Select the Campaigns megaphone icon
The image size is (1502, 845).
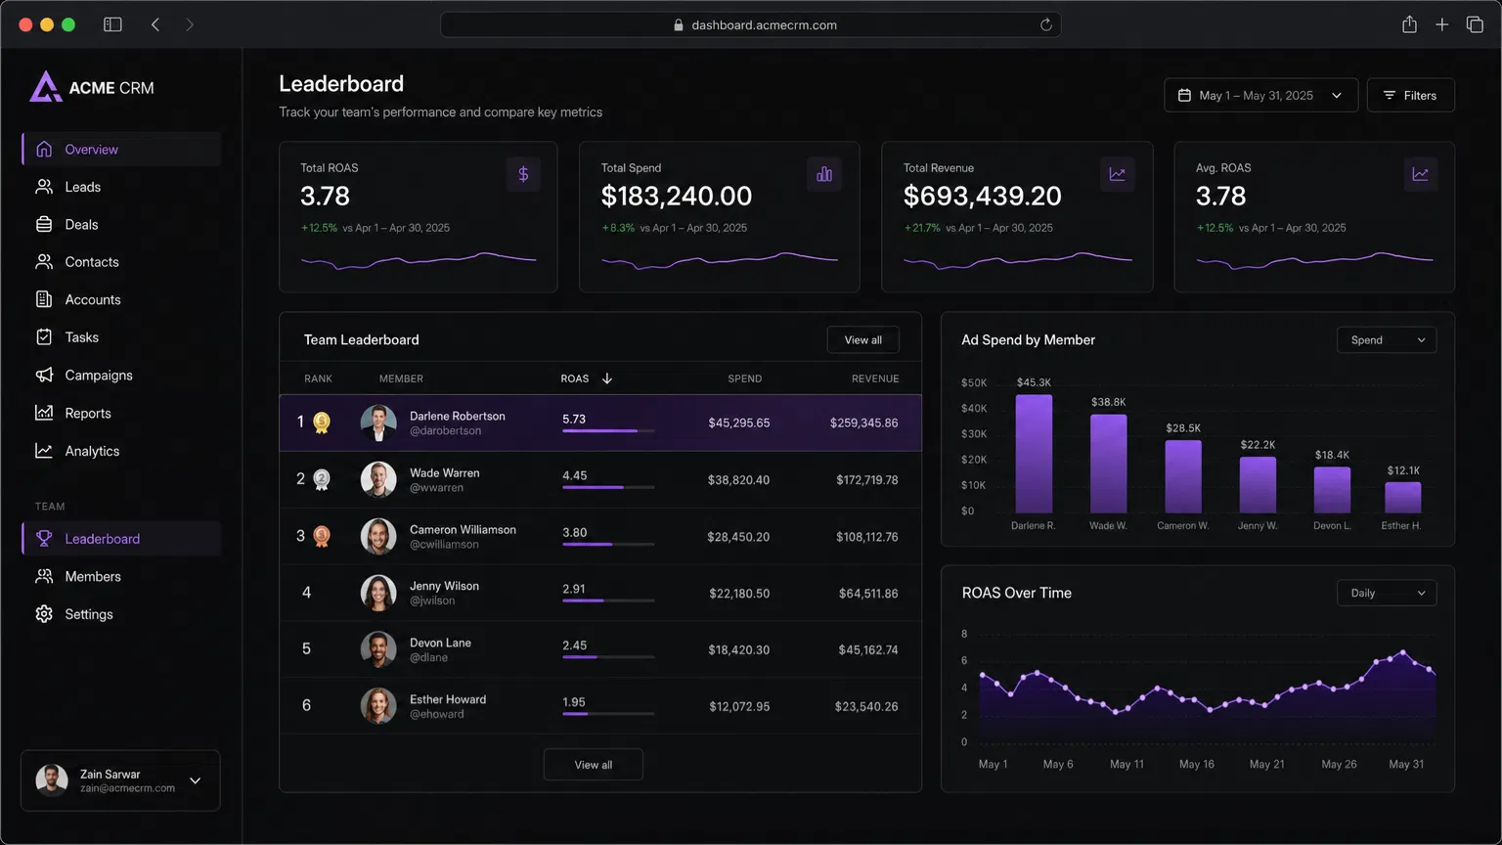45,375
